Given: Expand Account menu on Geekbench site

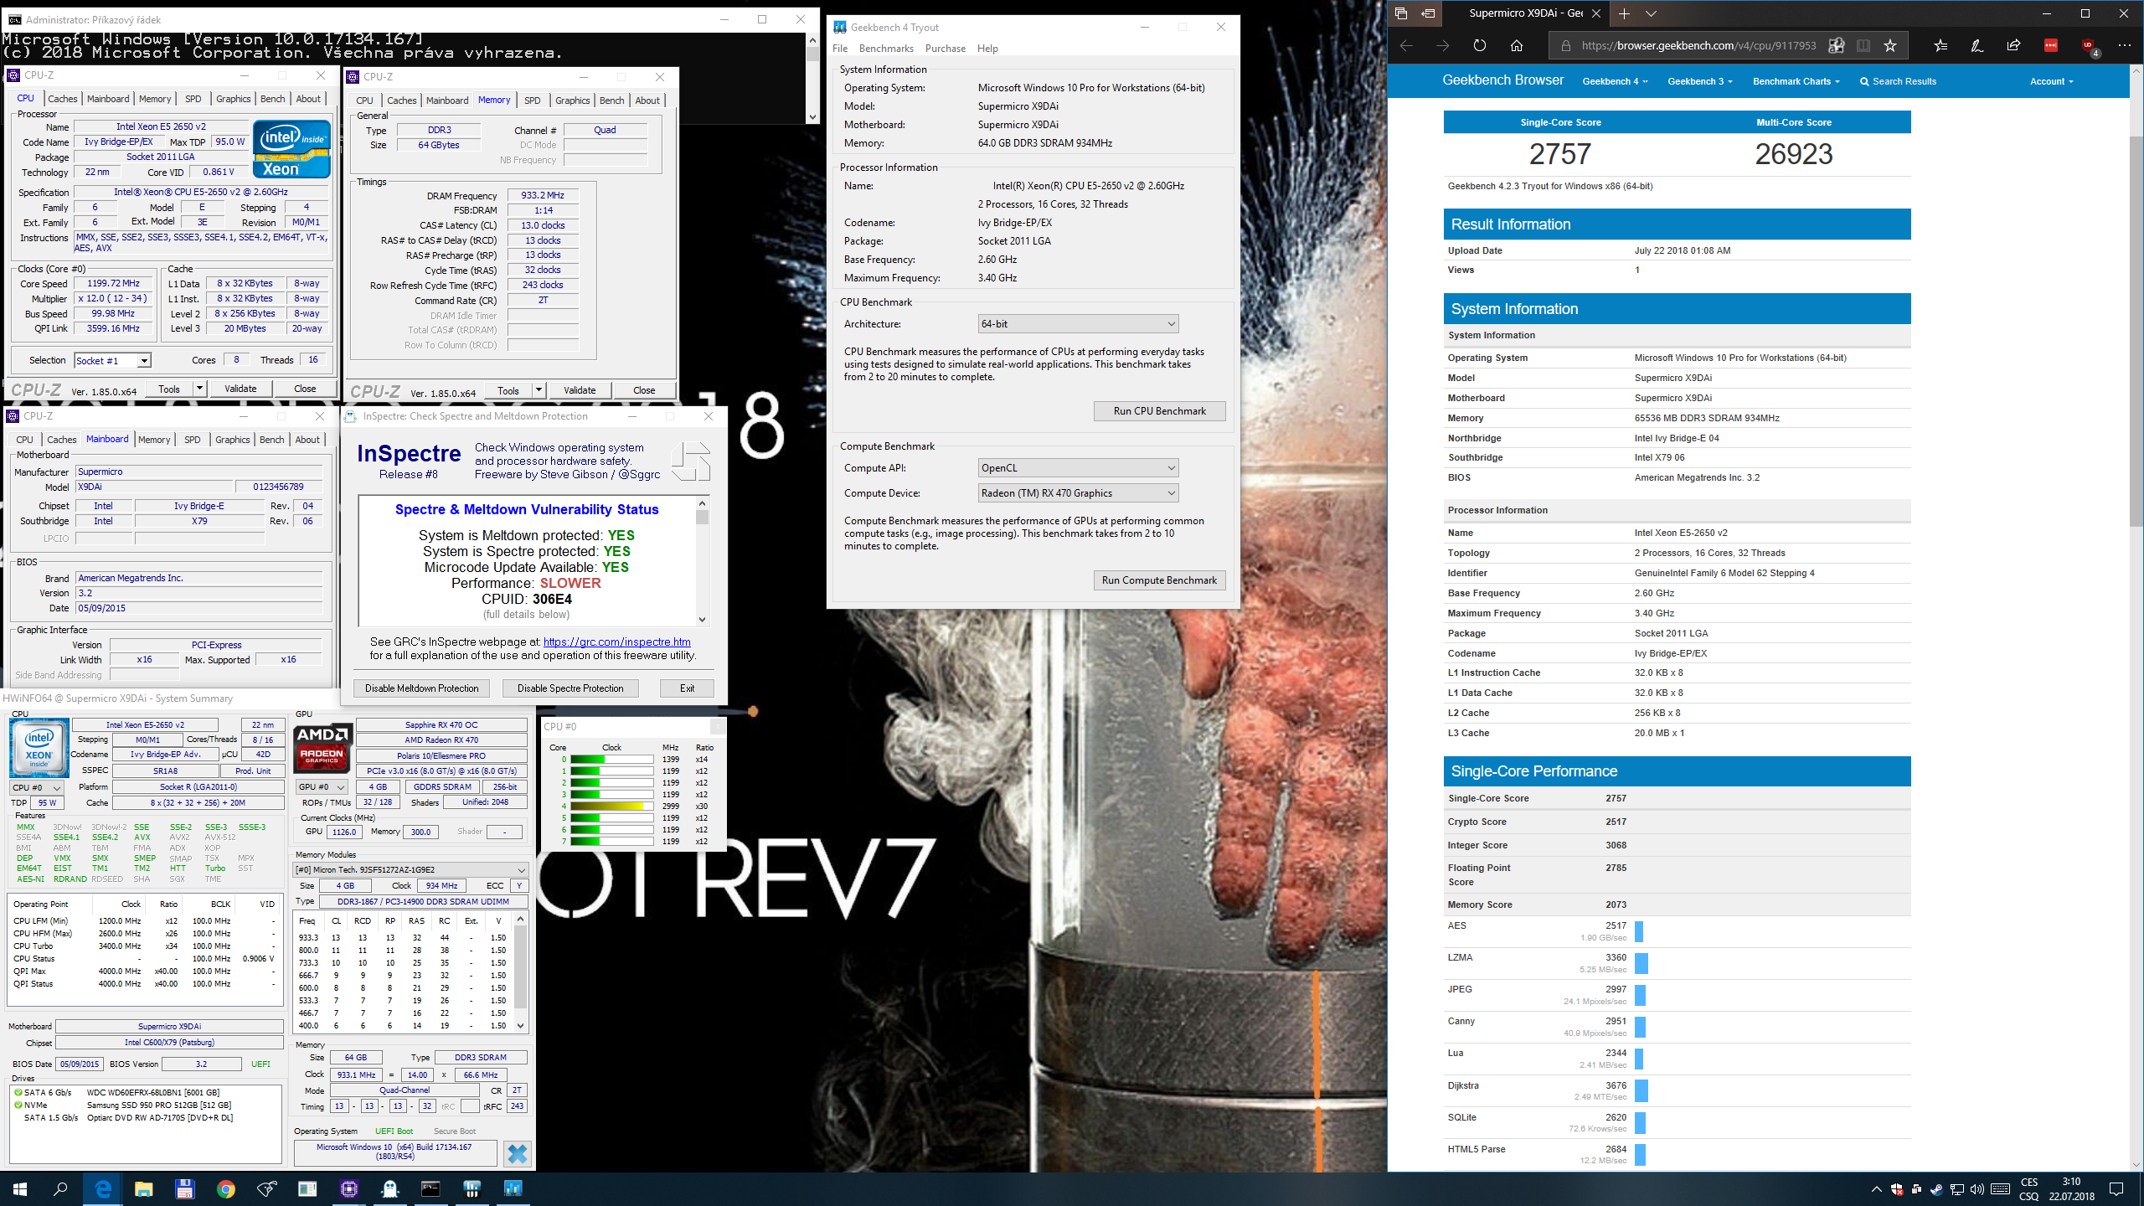Looking at the screenshot, I should (2051, 81).
